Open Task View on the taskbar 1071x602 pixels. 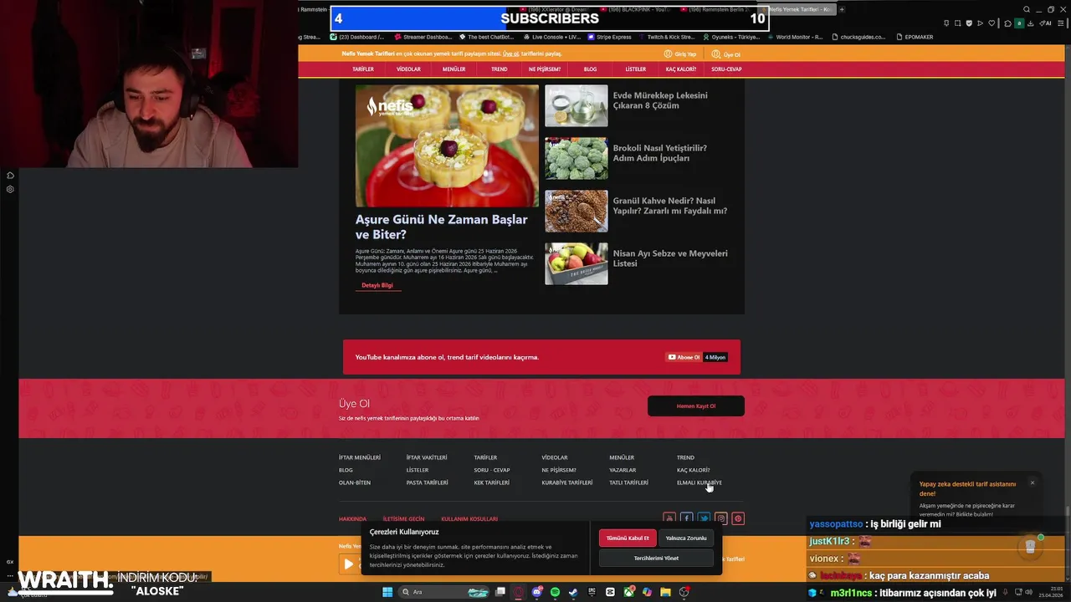click(500, 592)
